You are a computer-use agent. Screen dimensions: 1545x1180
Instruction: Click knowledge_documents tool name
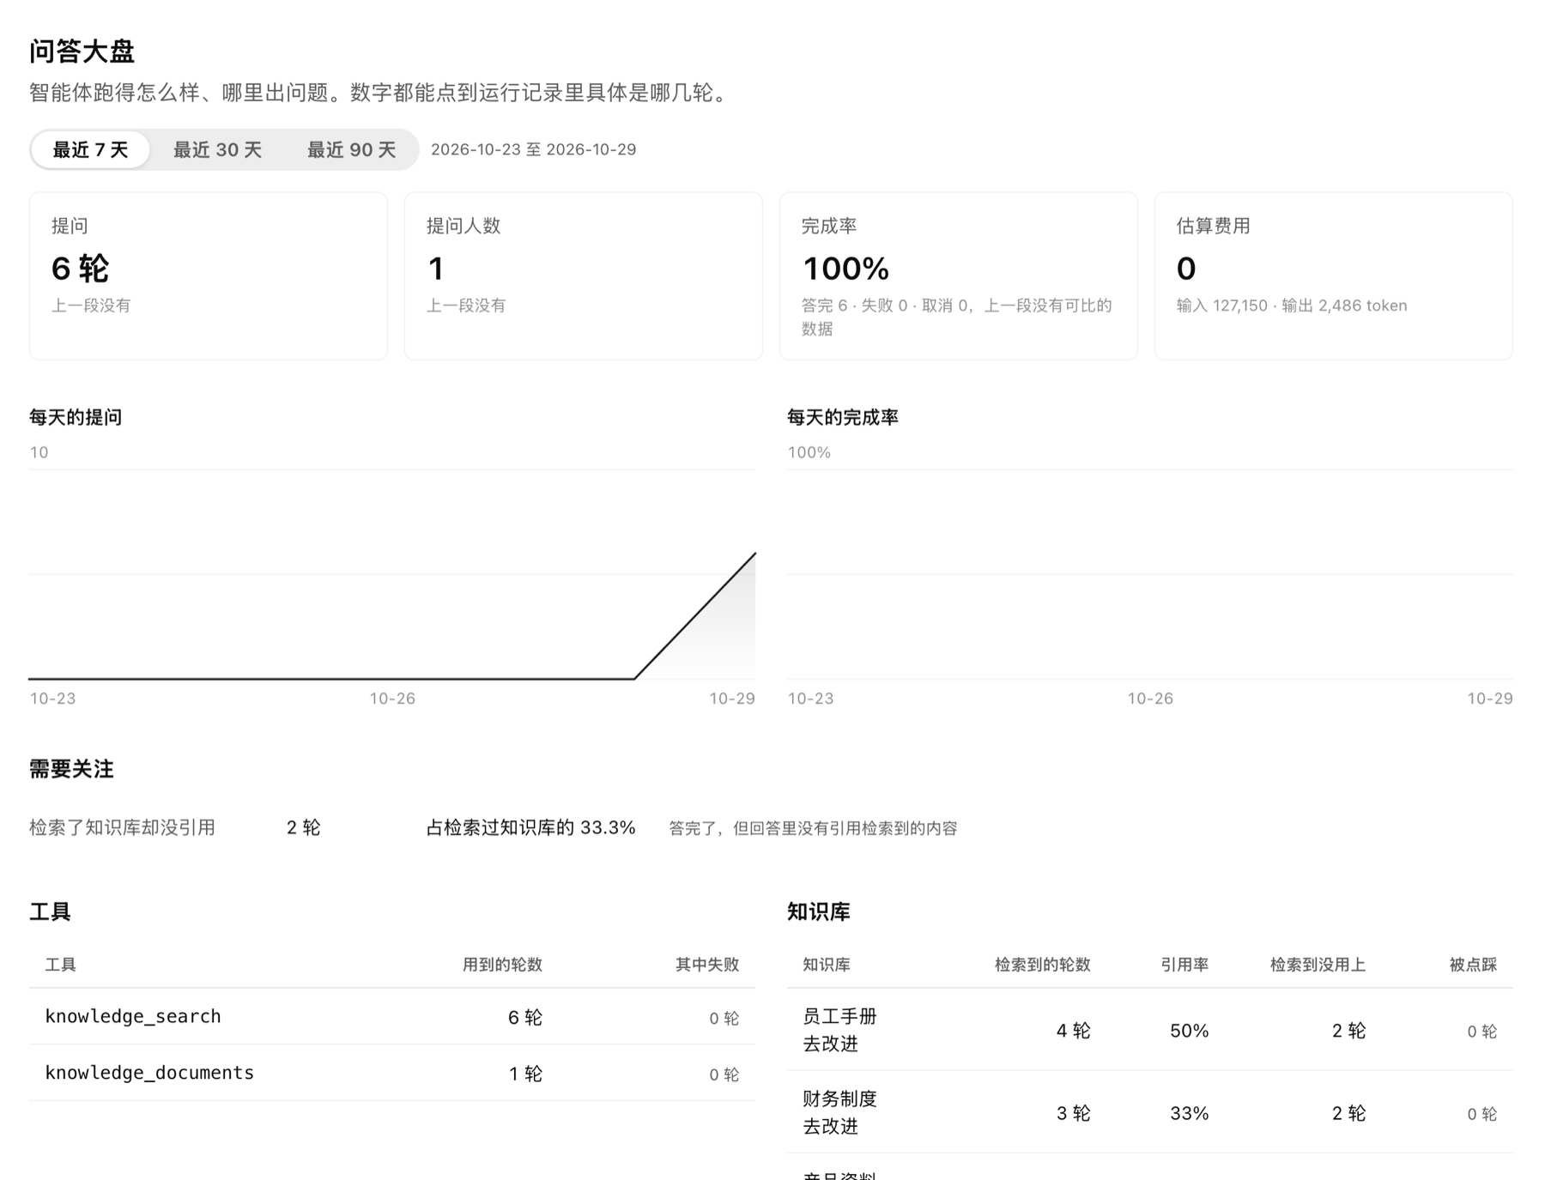point(149,1073)
